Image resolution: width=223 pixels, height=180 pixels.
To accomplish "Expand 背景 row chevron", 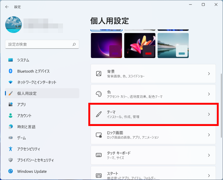I will click(209, 74).
